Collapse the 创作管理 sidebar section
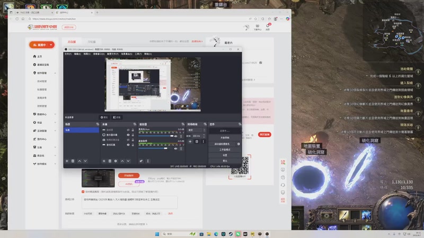 [x=55, y=73]
